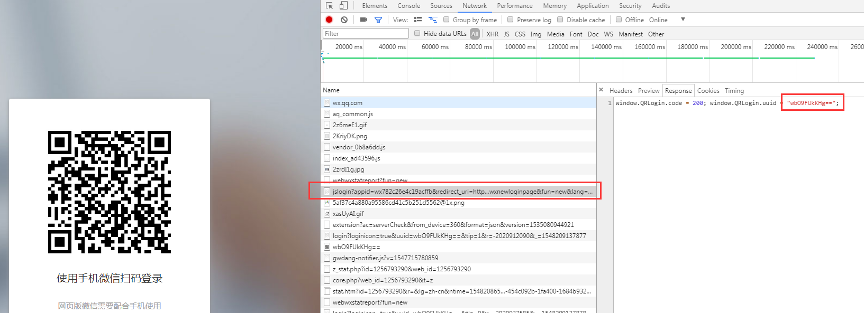Select the index_ad43596.js request row
This screenshot has width=864, height=313.
[x=458, y=158]
